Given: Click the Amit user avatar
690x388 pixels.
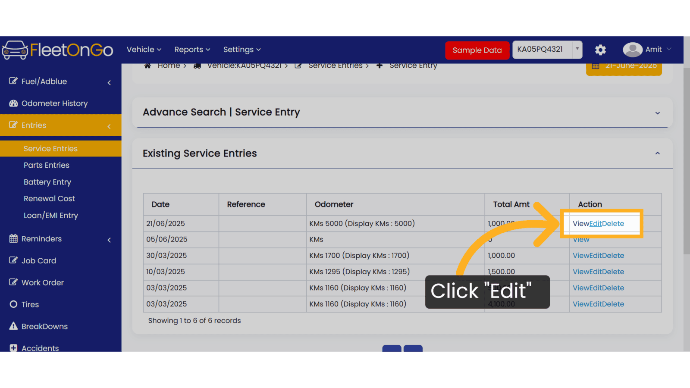Looking at the screenshot, I should [x=632, y=50].
